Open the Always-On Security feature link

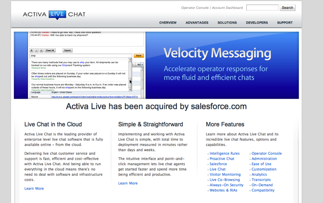pos(226,185)
